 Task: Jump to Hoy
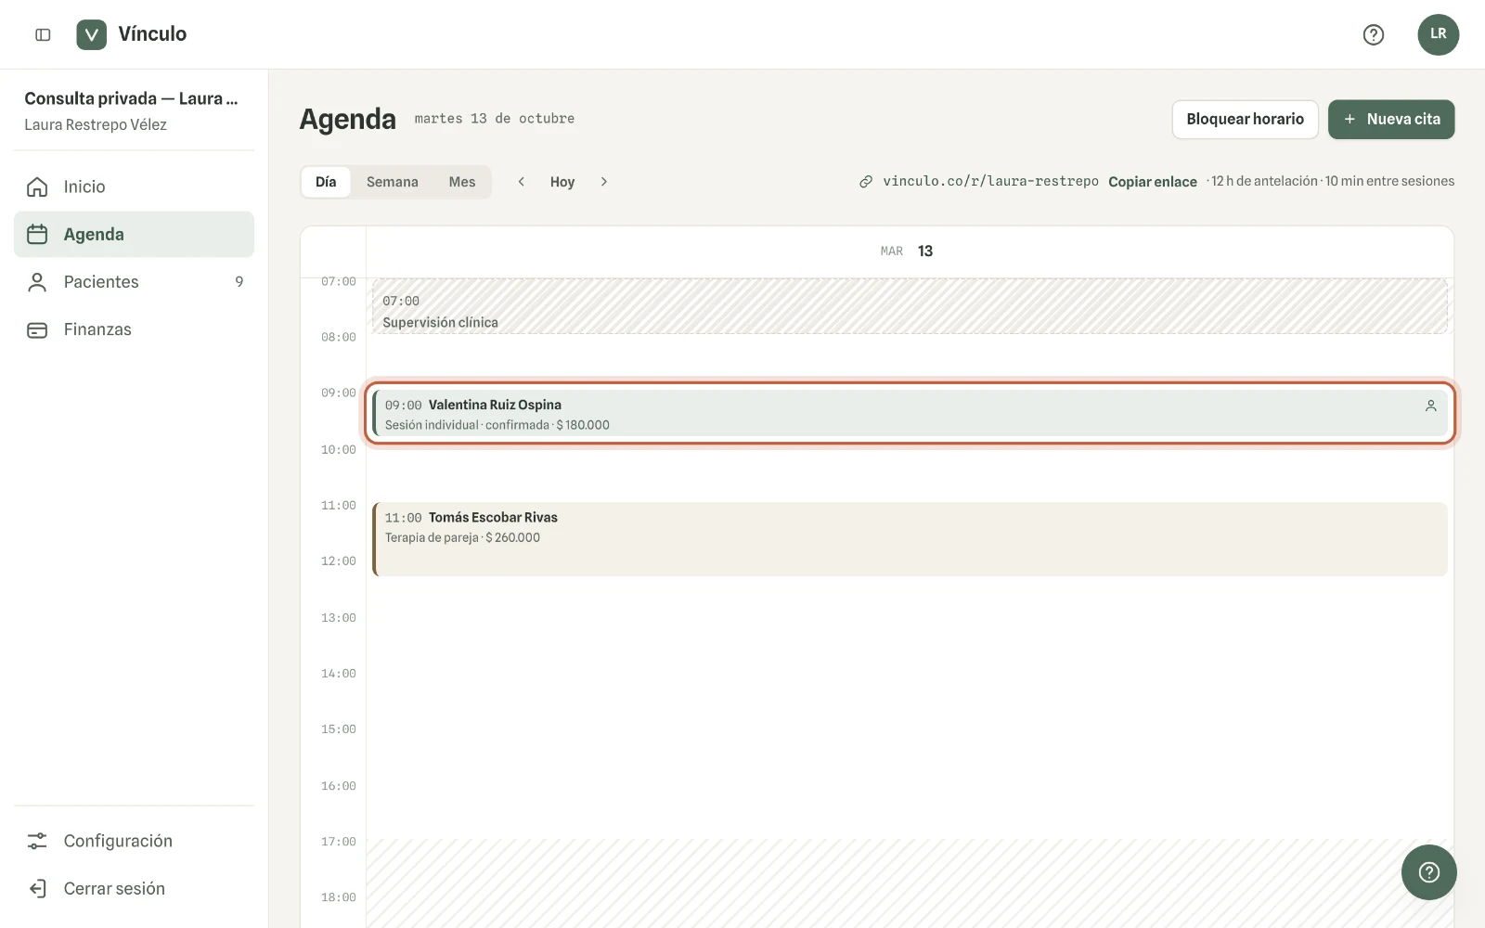[562, 182]
